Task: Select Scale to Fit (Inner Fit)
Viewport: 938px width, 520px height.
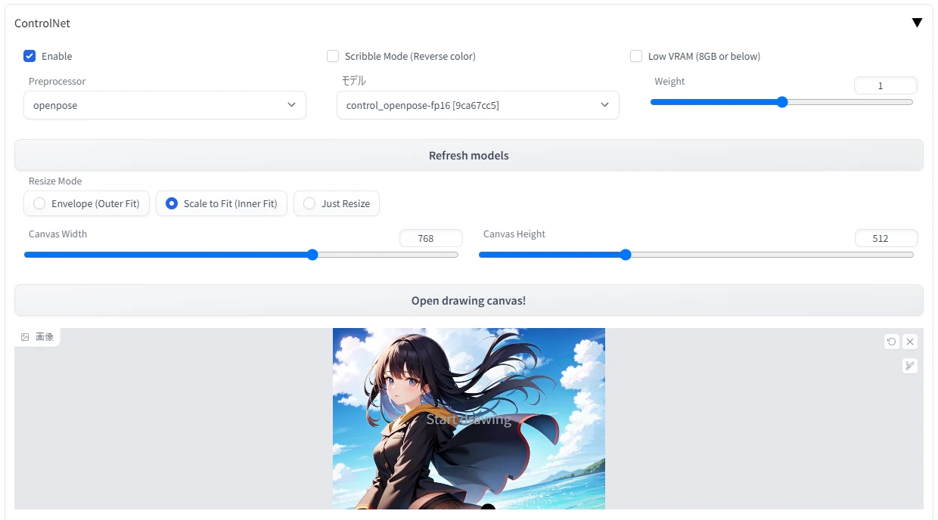Action: pyautogui.click(x=222, y=203)
